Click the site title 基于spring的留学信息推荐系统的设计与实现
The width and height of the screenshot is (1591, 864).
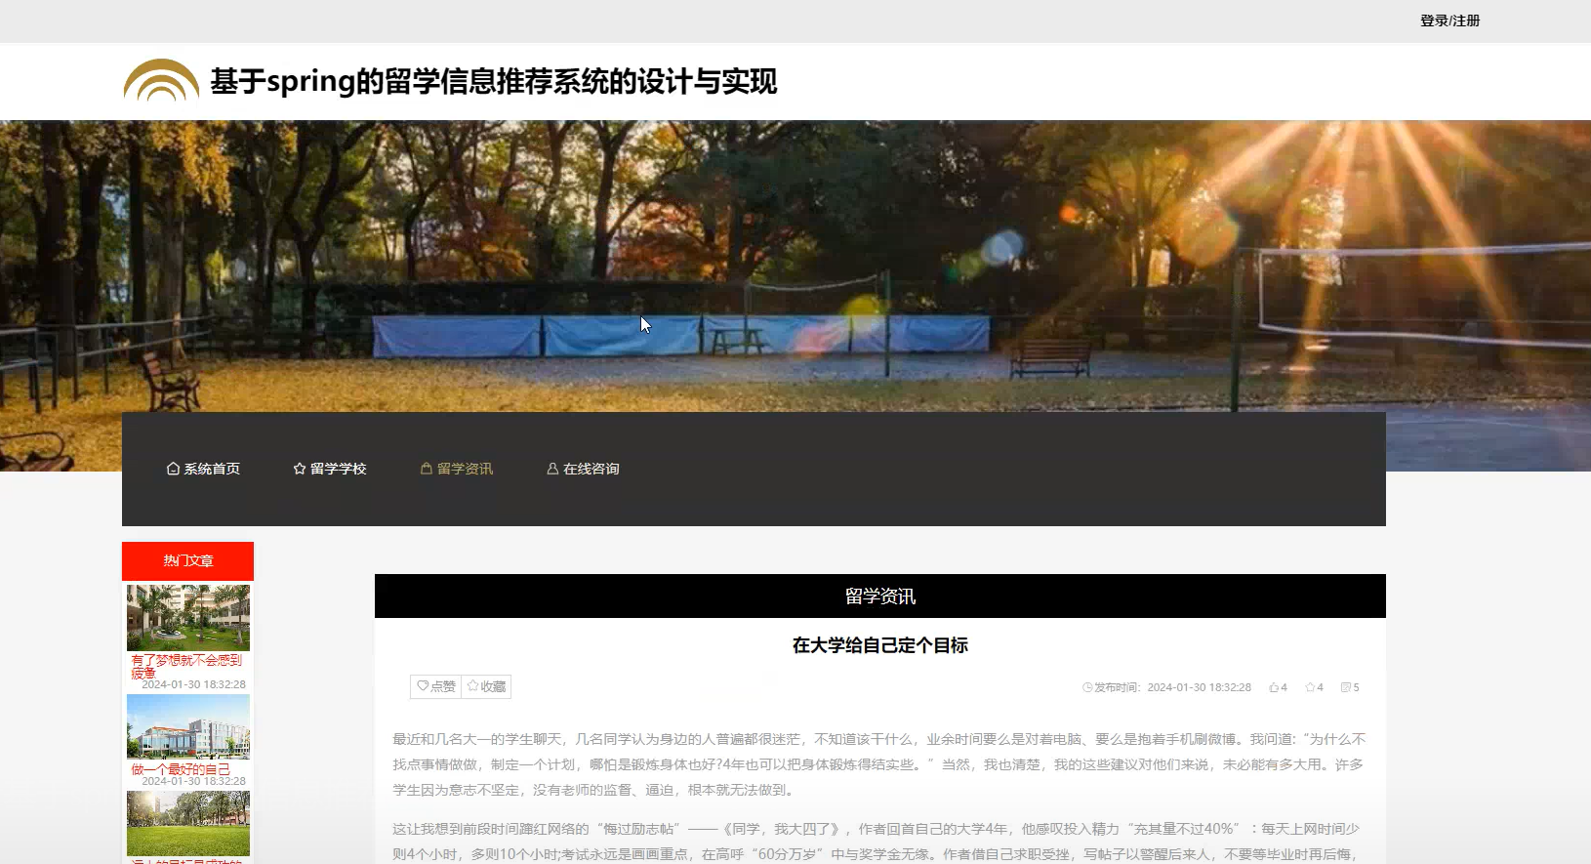(x=494, y=81)
